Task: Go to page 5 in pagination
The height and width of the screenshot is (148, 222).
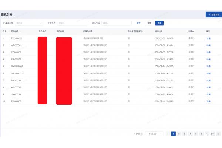Action: click(x=196, y=133)
